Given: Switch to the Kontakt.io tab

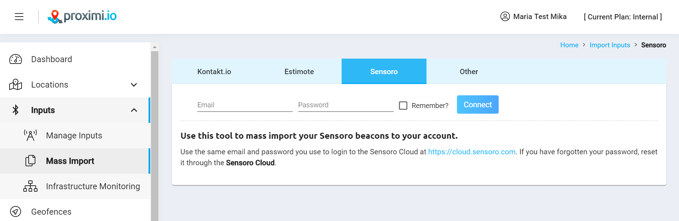Looking at the screenshot, I should [214, 71].
